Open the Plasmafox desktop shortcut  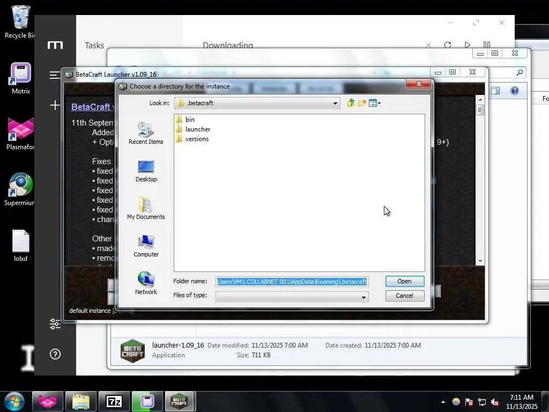(20, 134)
